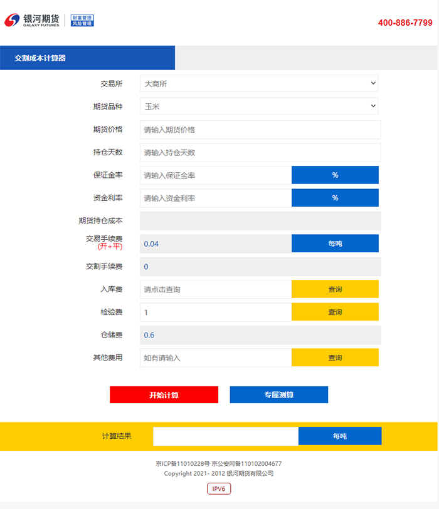Click the % button beside 保证金率
Viewport: 439px width, 509px height.
click(335, 175)
